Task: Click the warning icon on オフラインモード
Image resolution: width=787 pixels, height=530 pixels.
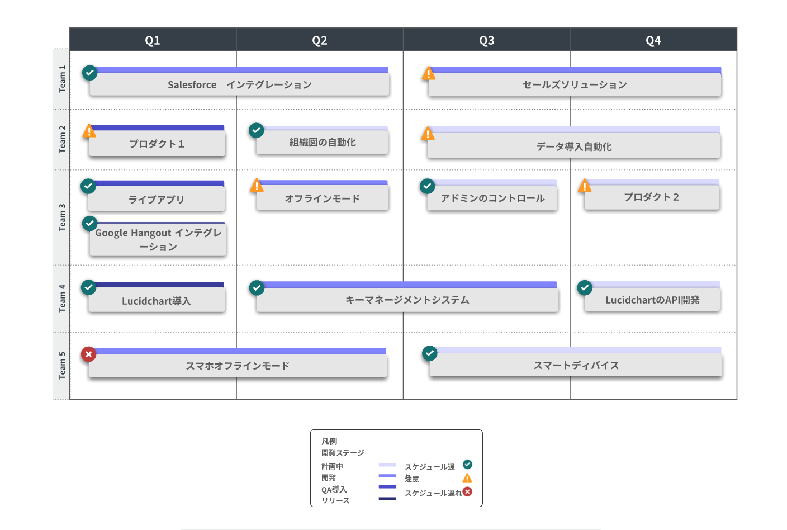Action: pos(257,186)
